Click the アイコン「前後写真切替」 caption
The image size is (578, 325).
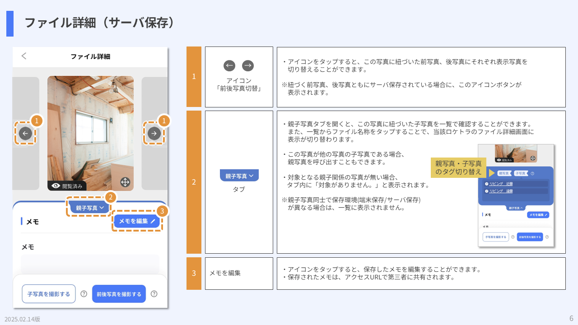239,84
